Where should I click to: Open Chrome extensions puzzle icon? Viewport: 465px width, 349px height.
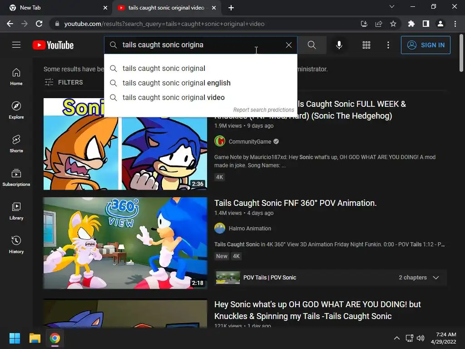411,24
